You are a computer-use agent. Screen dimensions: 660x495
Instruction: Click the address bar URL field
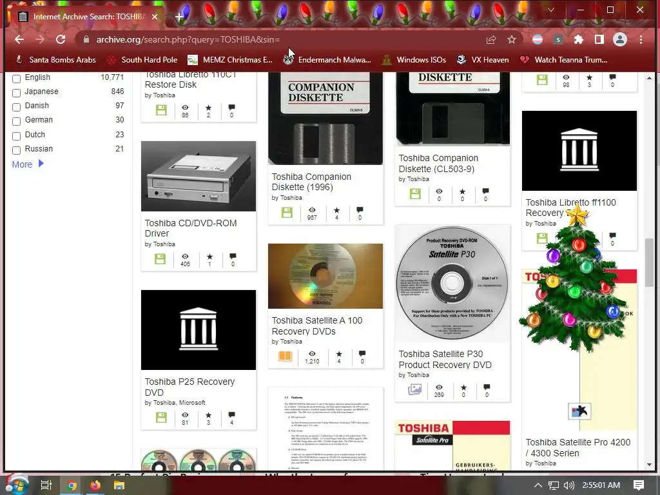[278, 39]
